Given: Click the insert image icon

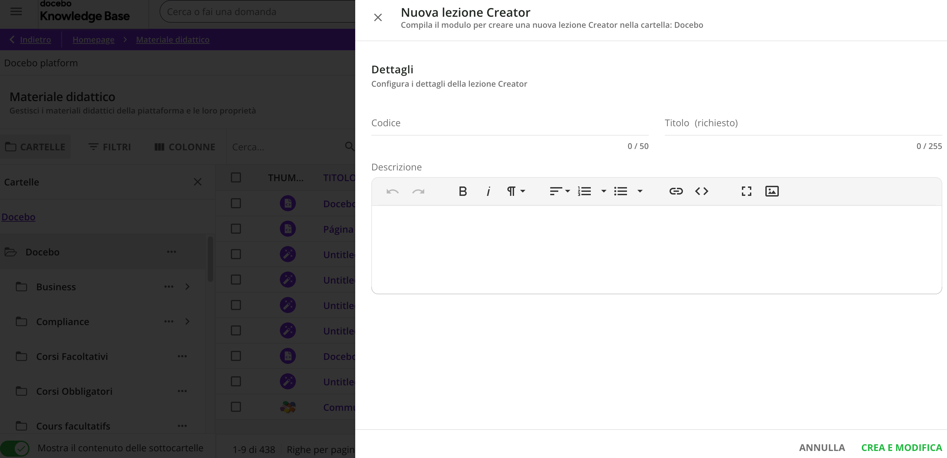Looking at the screenshot, I should click(x=772, y=192).
